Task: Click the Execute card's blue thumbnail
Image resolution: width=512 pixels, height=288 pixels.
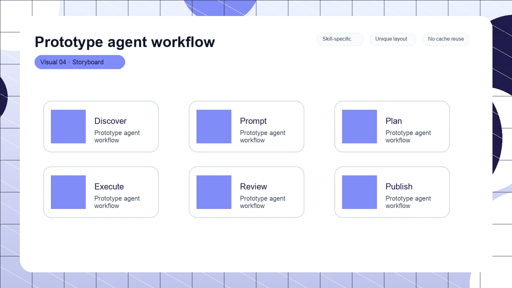Action: click(x=68, y=192)
